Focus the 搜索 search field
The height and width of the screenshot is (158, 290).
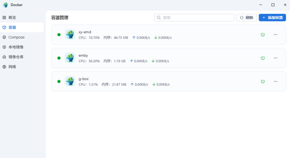click(x=194, y=18)
